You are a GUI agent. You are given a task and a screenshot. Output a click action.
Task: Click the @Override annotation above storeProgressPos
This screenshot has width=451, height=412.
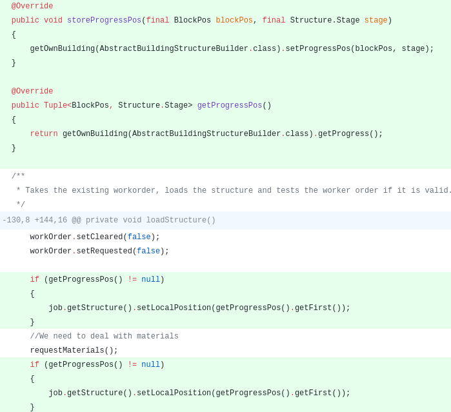[32, 6]
